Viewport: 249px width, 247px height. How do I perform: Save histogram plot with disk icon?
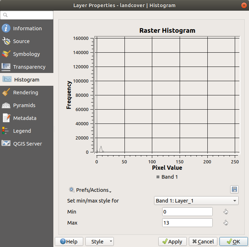(234, 189)
